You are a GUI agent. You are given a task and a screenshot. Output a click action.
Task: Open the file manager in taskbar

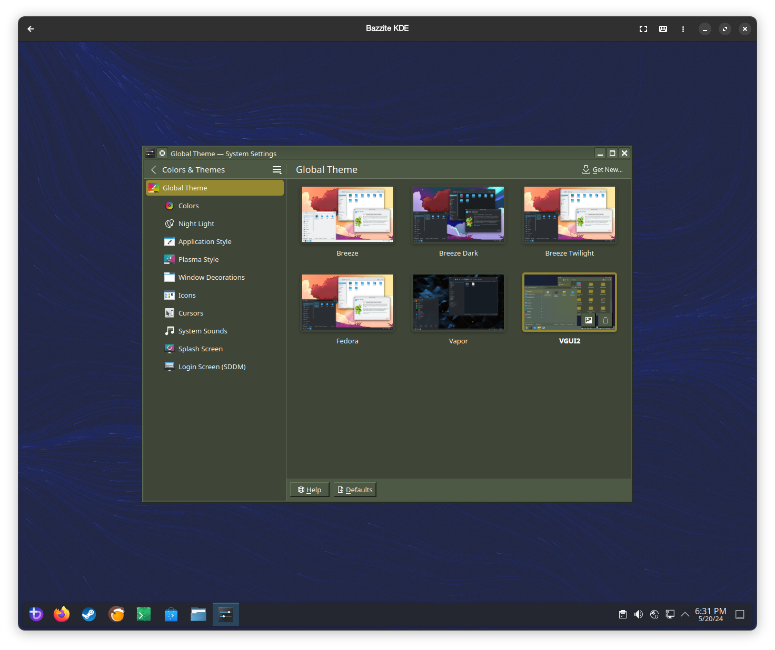coord(198,614)
